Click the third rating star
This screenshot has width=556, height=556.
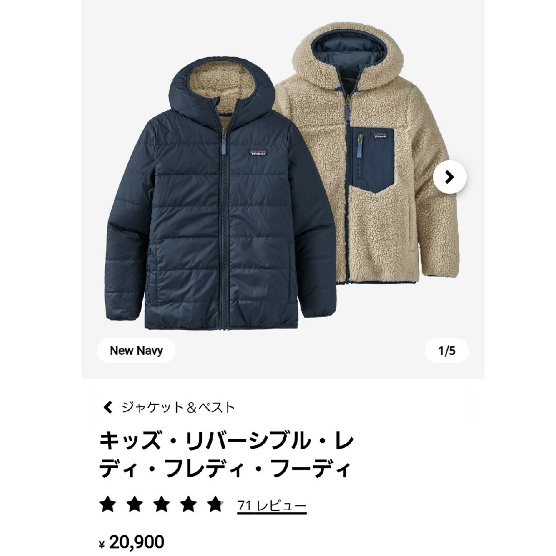(x=161, y=504)
